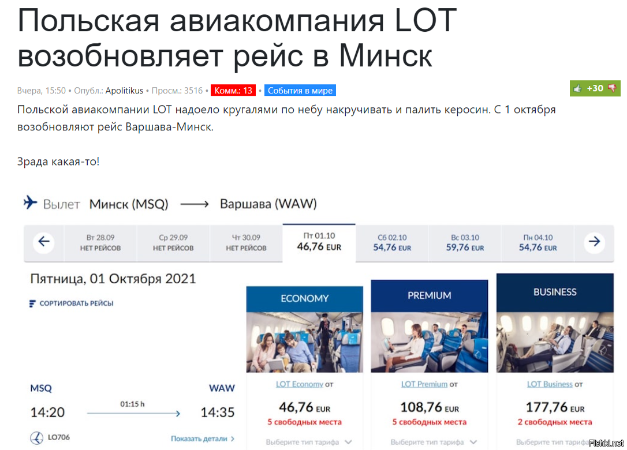627x450 pixels.
Task: Click flight number LO706
Action: 59,437
